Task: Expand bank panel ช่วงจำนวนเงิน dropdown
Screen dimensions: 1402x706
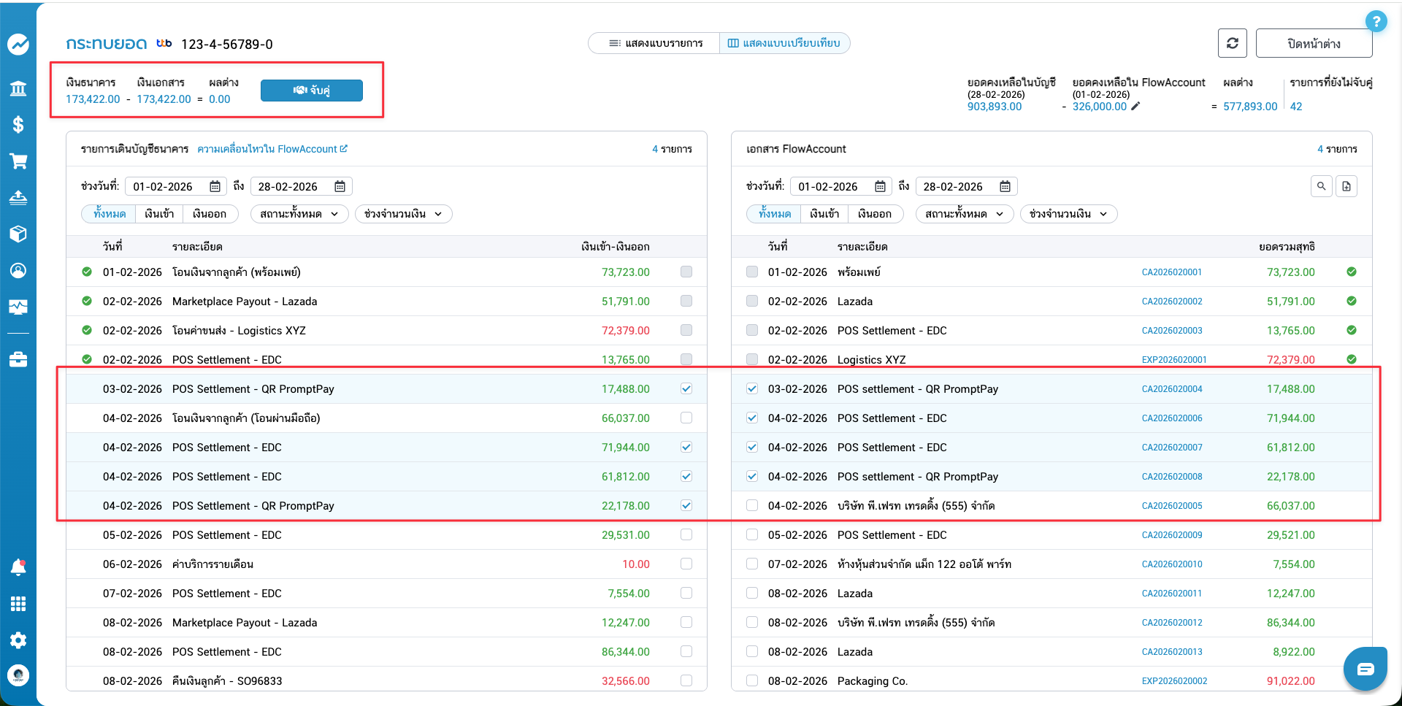Action: 403,214
